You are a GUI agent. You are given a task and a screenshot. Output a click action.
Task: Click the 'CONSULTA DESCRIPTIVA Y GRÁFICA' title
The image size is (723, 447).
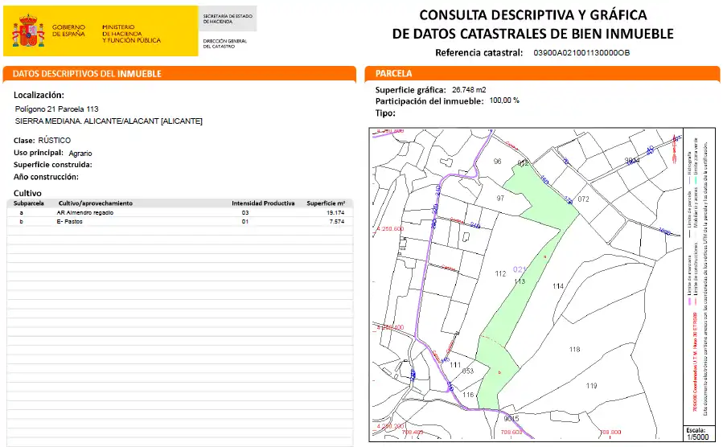click(x=533, y=15)
